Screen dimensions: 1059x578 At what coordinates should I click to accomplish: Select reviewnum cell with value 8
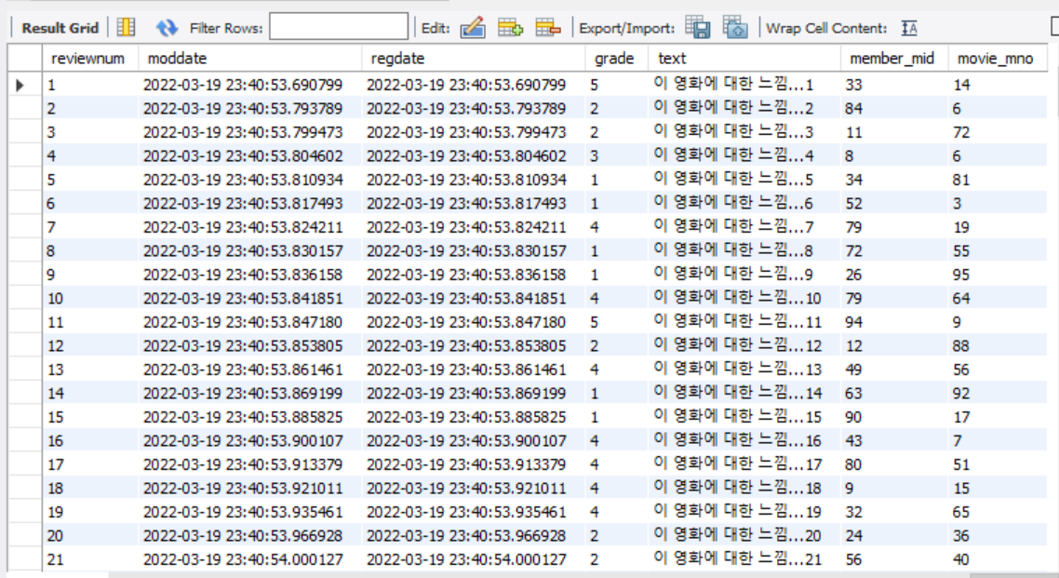(90, 251)
